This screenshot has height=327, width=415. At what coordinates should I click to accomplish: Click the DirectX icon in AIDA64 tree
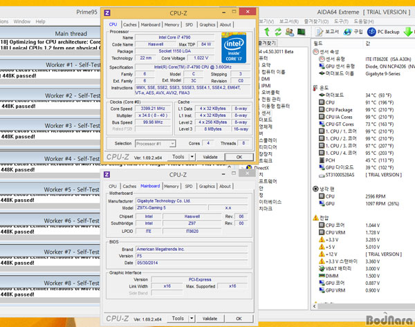pyautogui.click(x=249, y=167)
